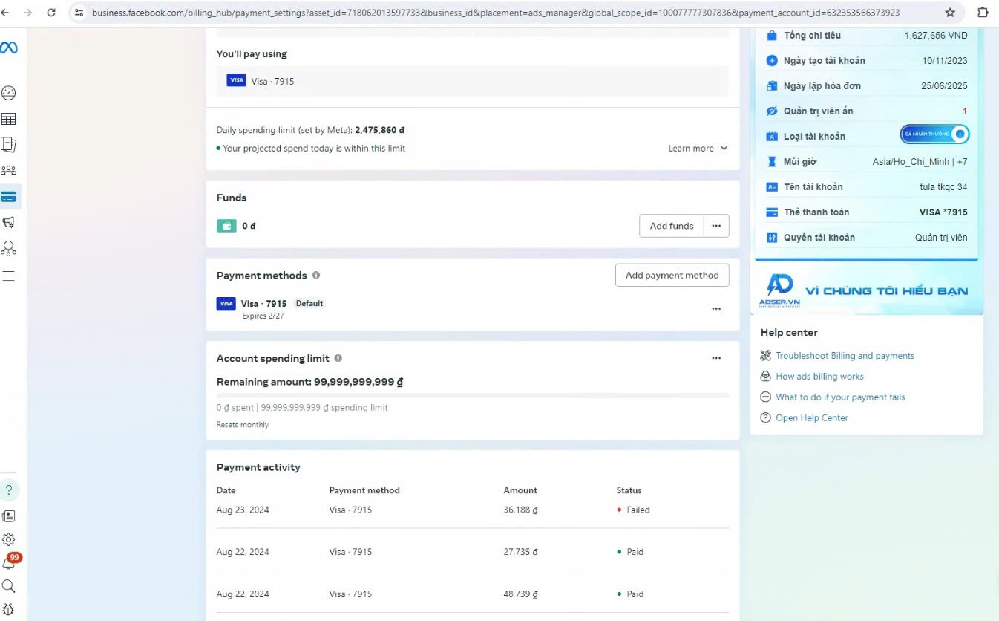Open What to do if your payment fails
This screenshot has width=999, height=621.
pyautogui.click(x=840, y=397)
